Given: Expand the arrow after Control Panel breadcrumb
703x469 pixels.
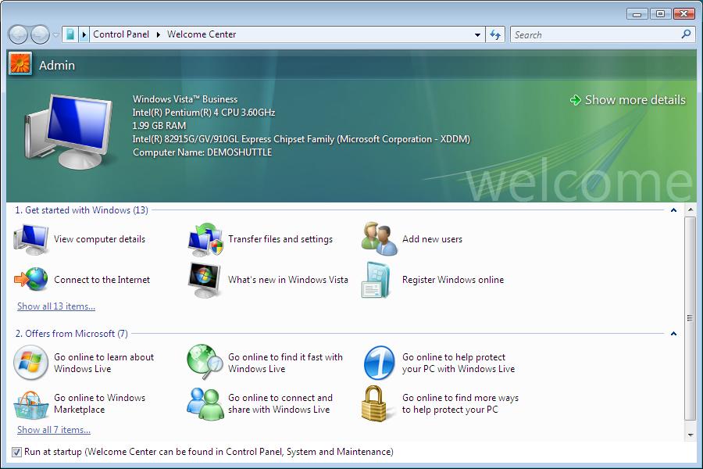Looking at the screenshot, I should click(x=158, y=34).
